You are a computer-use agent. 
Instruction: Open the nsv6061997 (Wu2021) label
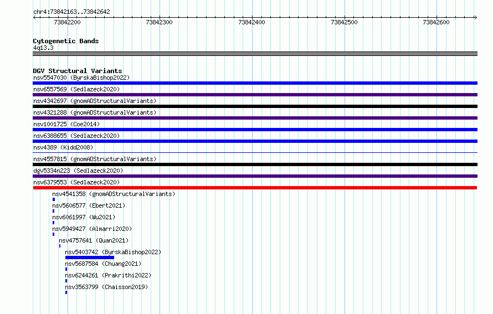[84, 217]
